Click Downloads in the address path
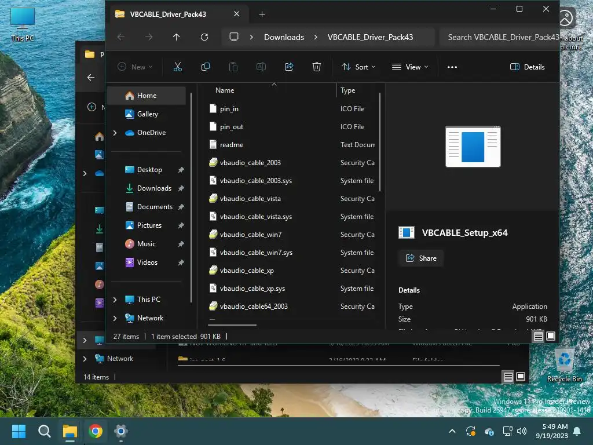 pyautogui.click(x=284, y=37)
